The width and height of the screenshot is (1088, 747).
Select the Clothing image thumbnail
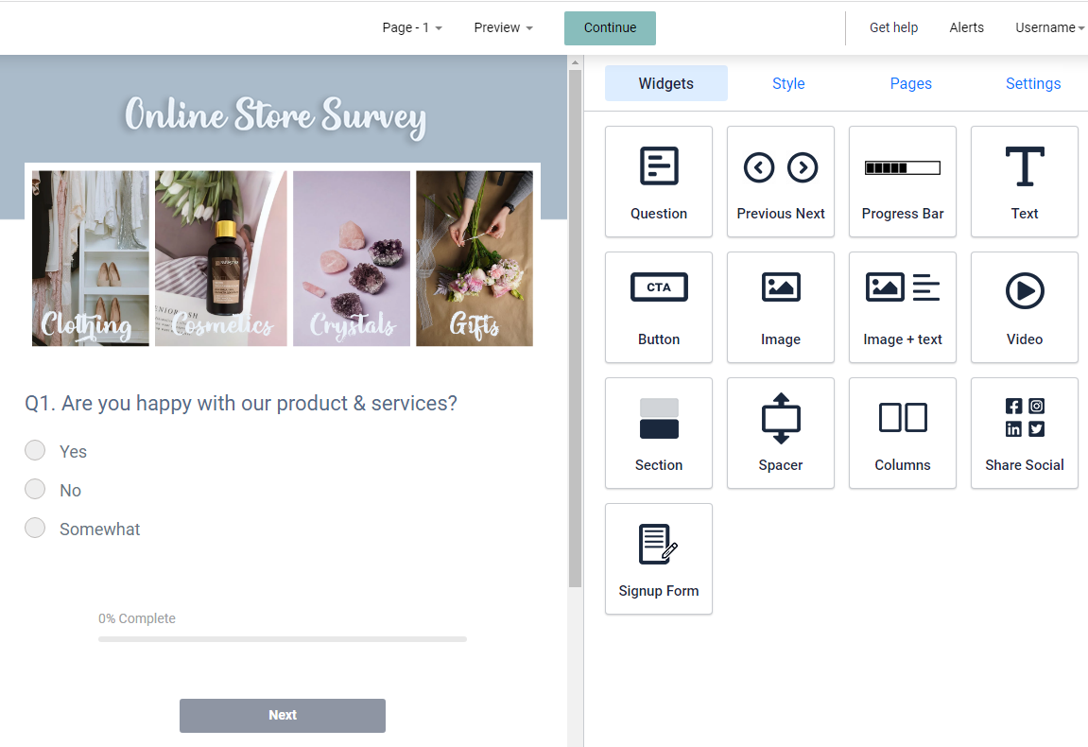point(90,258)
